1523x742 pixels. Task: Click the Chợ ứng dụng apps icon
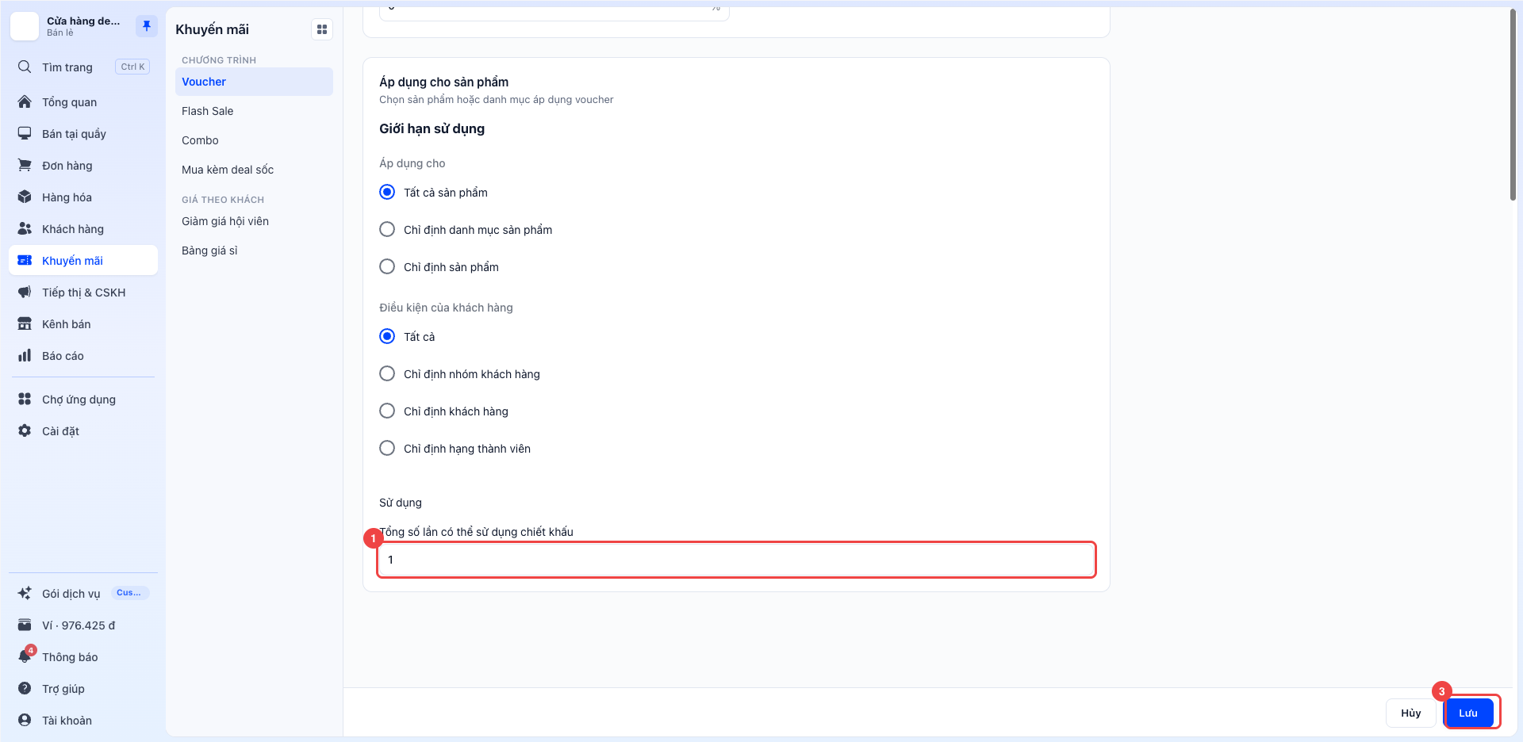coord(25,399)
